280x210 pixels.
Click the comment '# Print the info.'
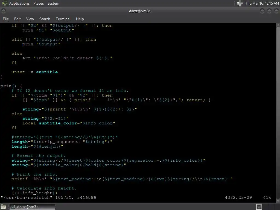tap(34, 174)
